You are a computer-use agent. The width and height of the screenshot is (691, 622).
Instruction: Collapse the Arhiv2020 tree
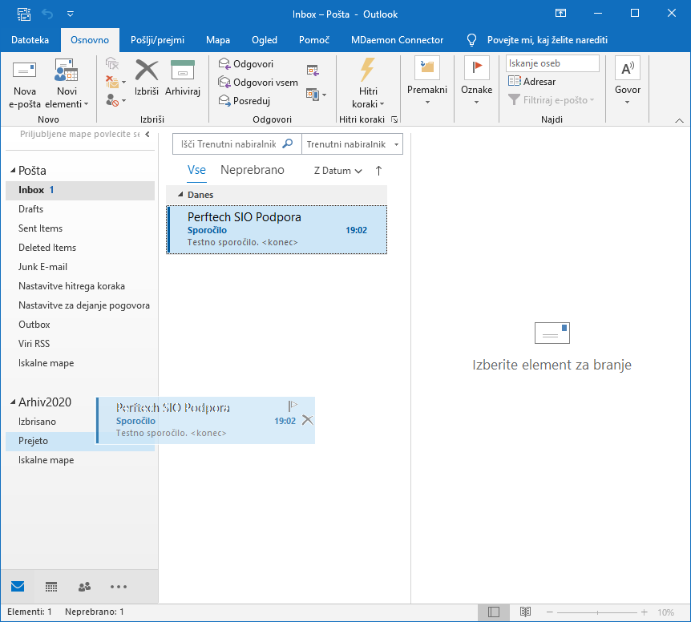[x=13, y=402]
